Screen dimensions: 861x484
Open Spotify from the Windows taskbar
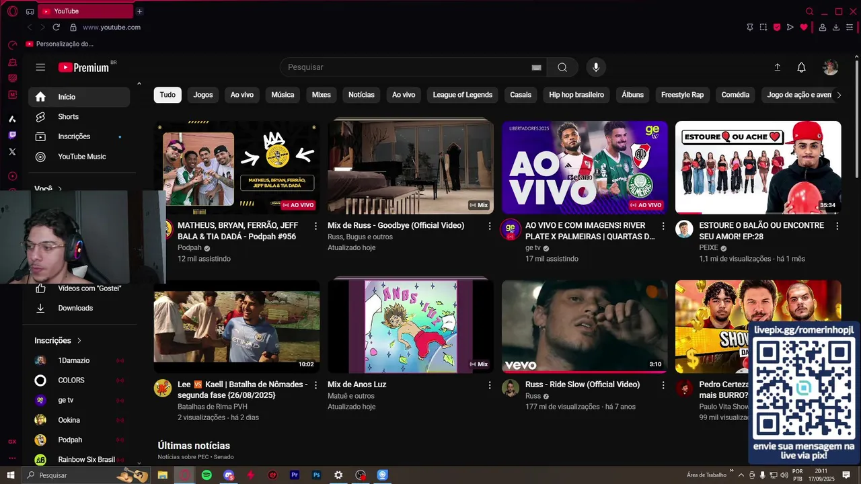[x=207, y=475]
